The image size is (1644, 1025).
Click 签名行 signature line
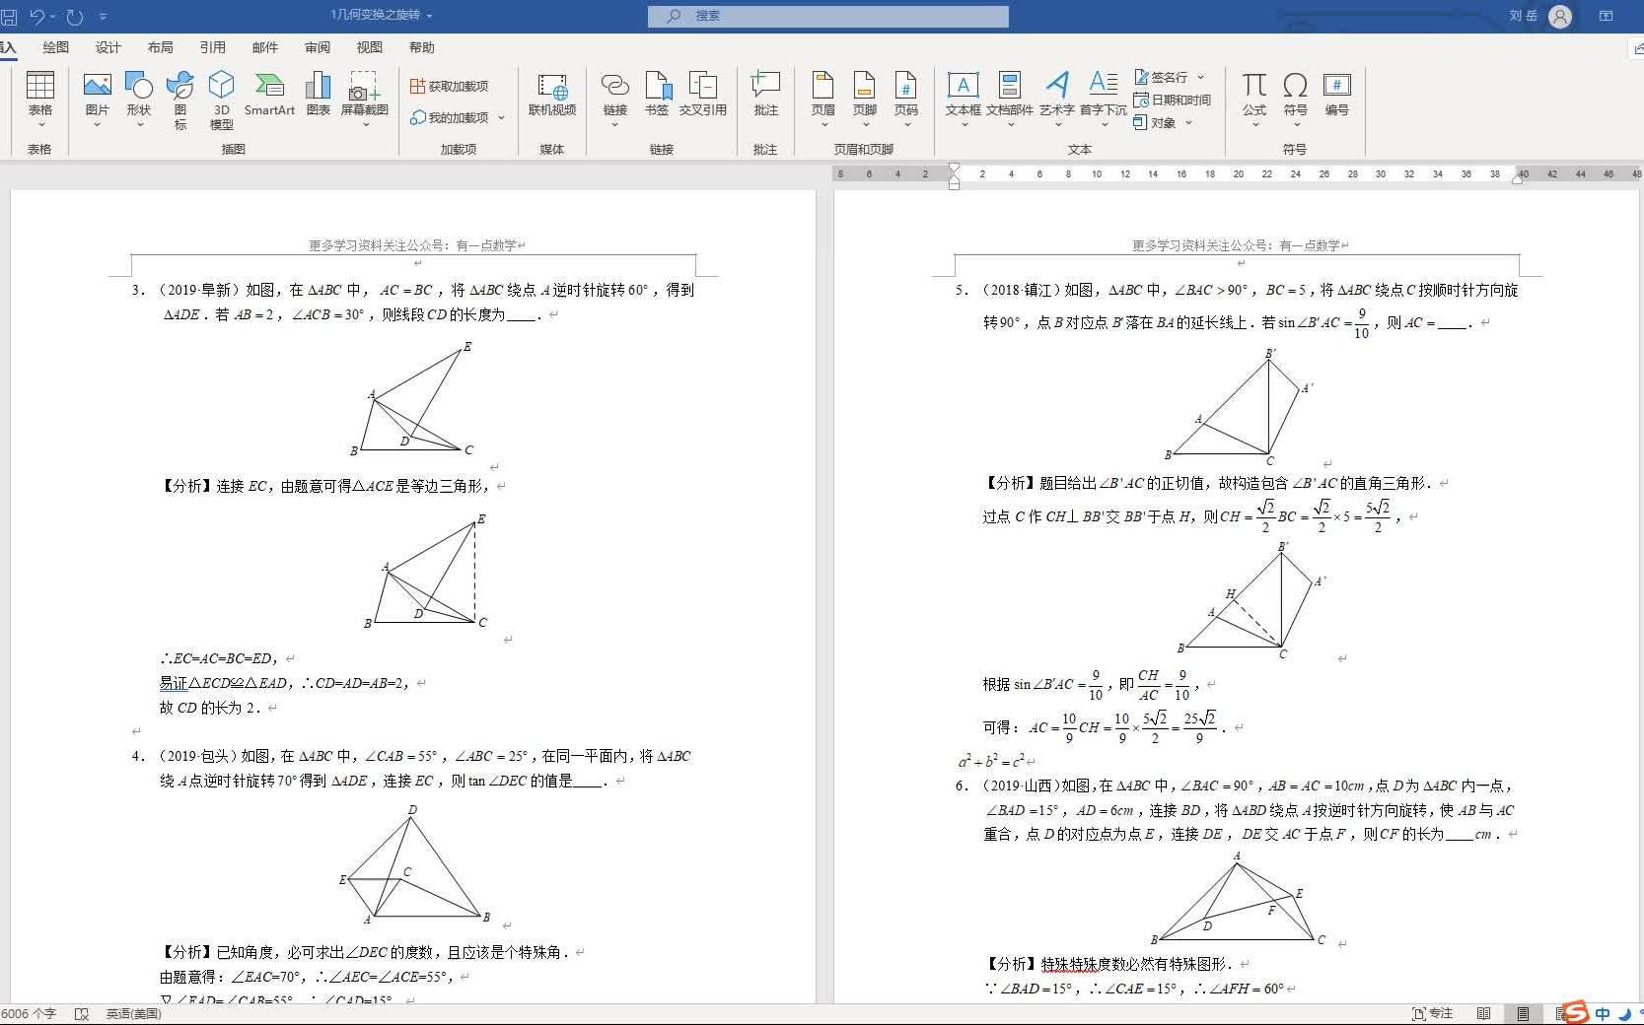pos(1161,77)
